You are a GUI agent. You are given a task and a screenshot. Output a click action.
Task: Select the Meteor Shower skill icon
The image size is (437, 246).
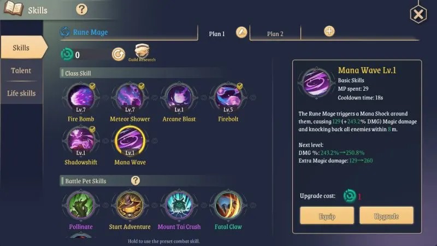[130, 97]
